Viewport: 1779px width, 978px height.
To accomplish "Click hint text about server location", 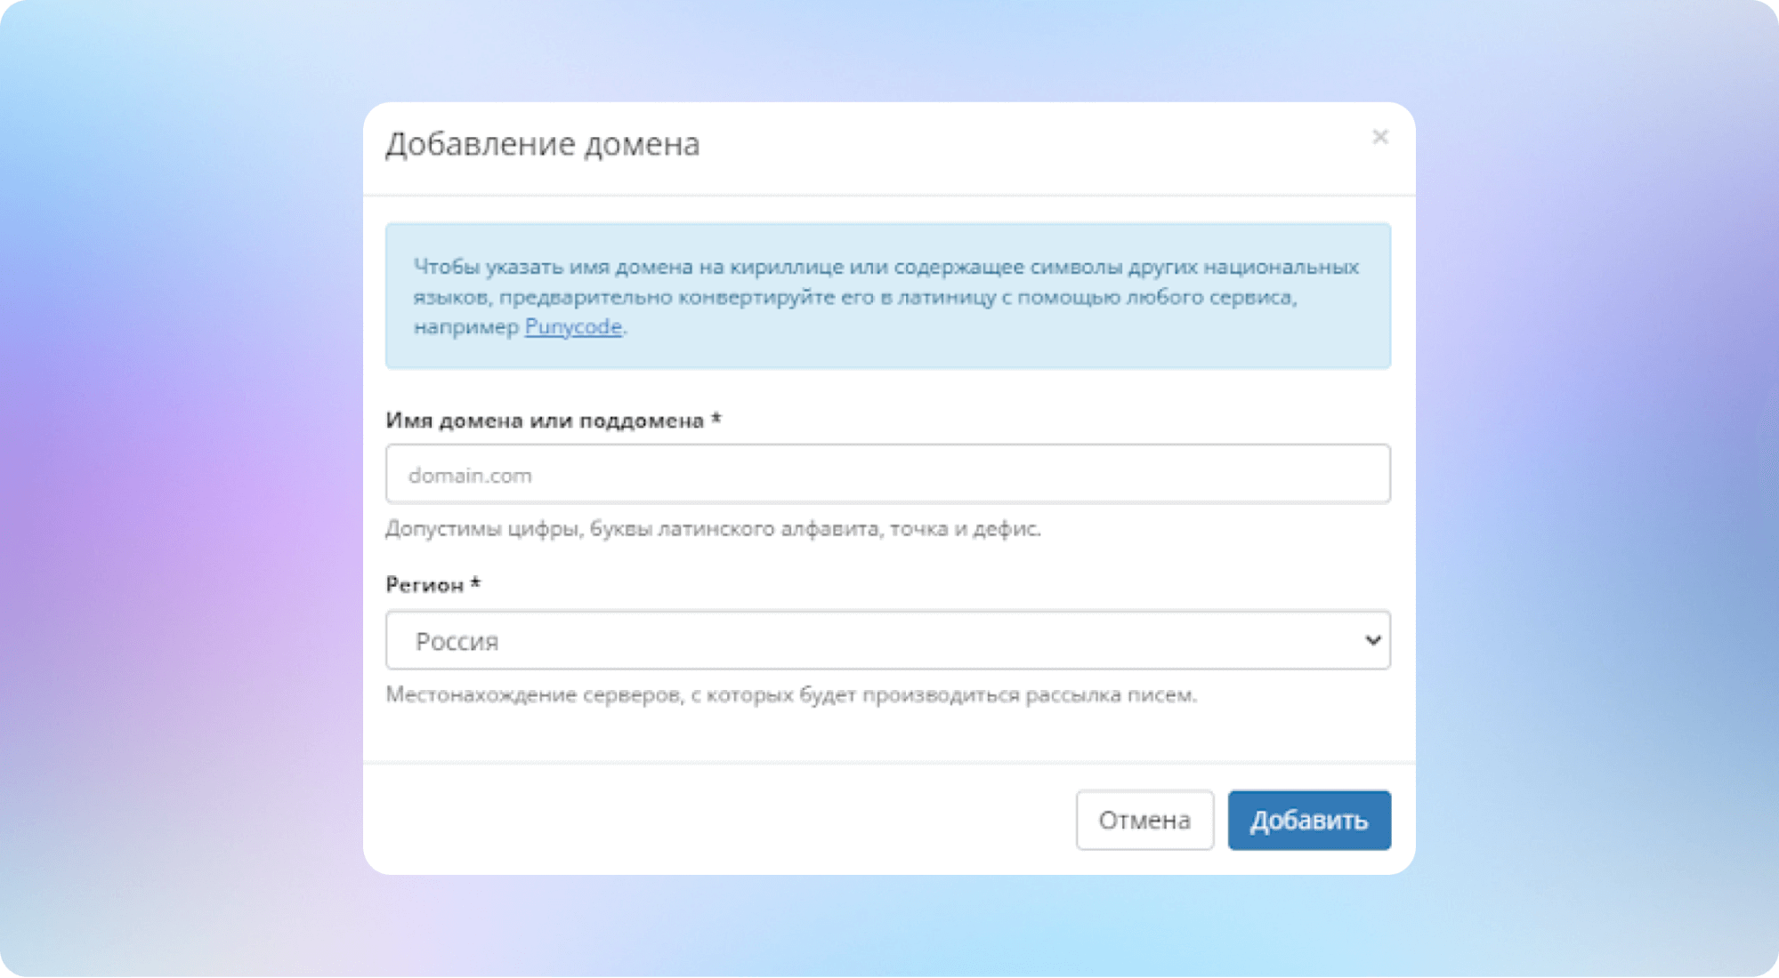I will (x=790, y=695).
